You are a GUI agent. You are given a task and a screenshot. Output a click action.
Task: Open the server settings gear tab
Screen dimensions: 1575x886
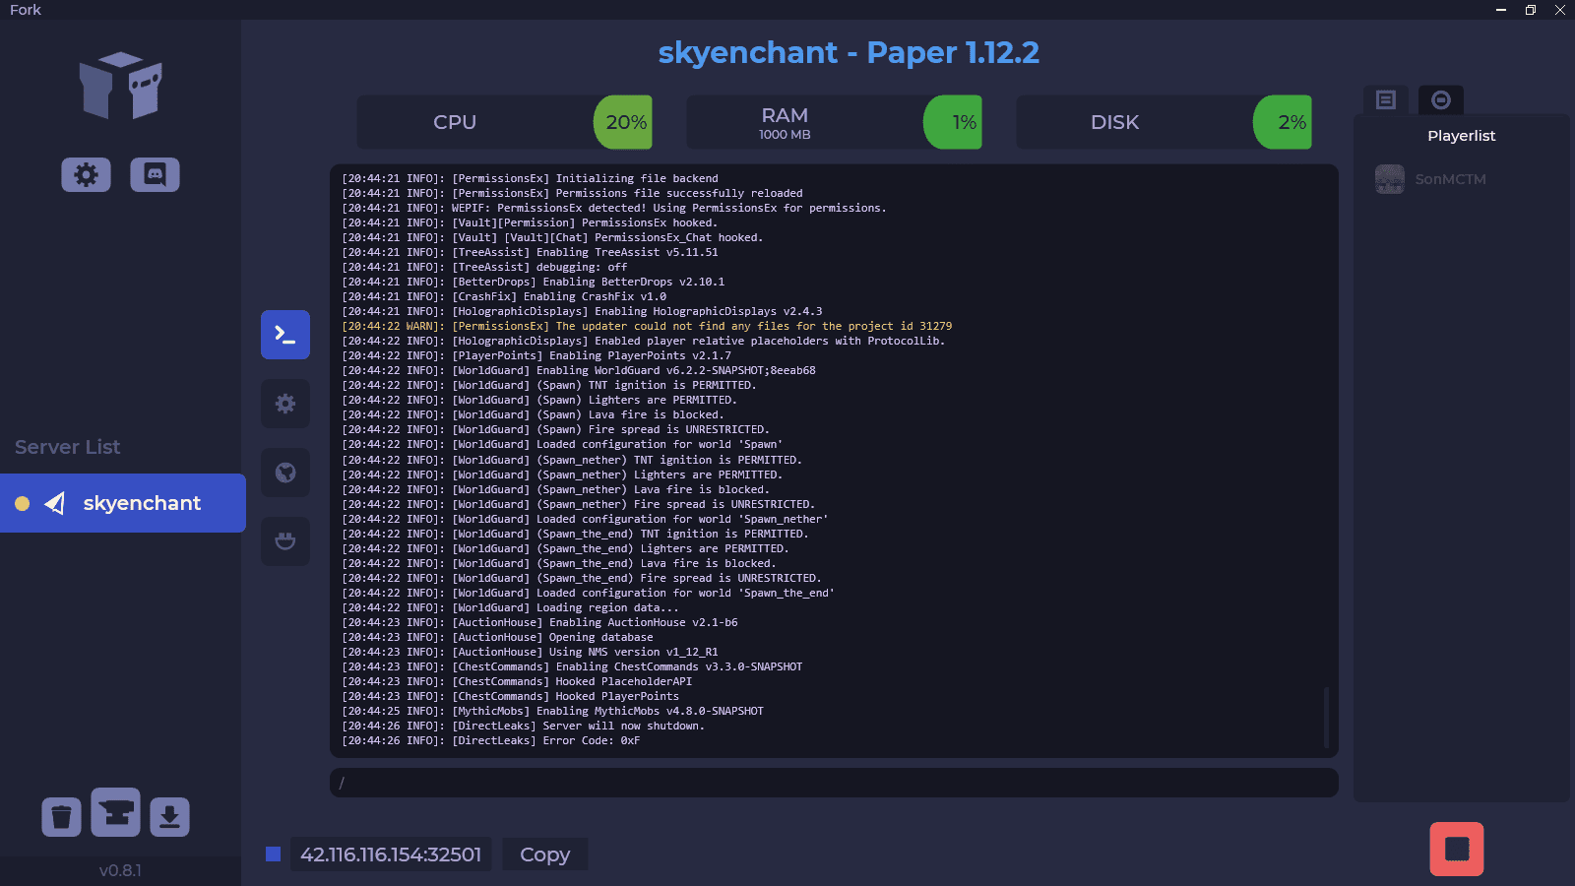[x=285, y=404]
